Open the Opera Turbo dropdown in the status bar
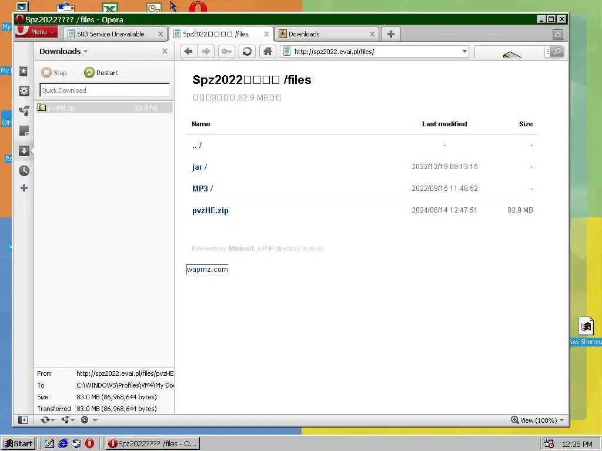The image size is (602, 451). (89, 420)
